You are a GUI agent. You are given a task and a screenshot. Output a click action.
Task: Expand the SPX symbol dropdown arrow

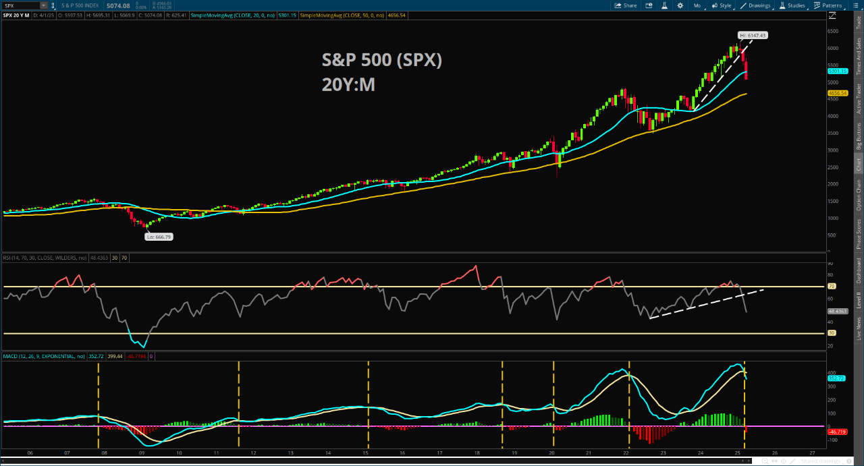(43, 5)
